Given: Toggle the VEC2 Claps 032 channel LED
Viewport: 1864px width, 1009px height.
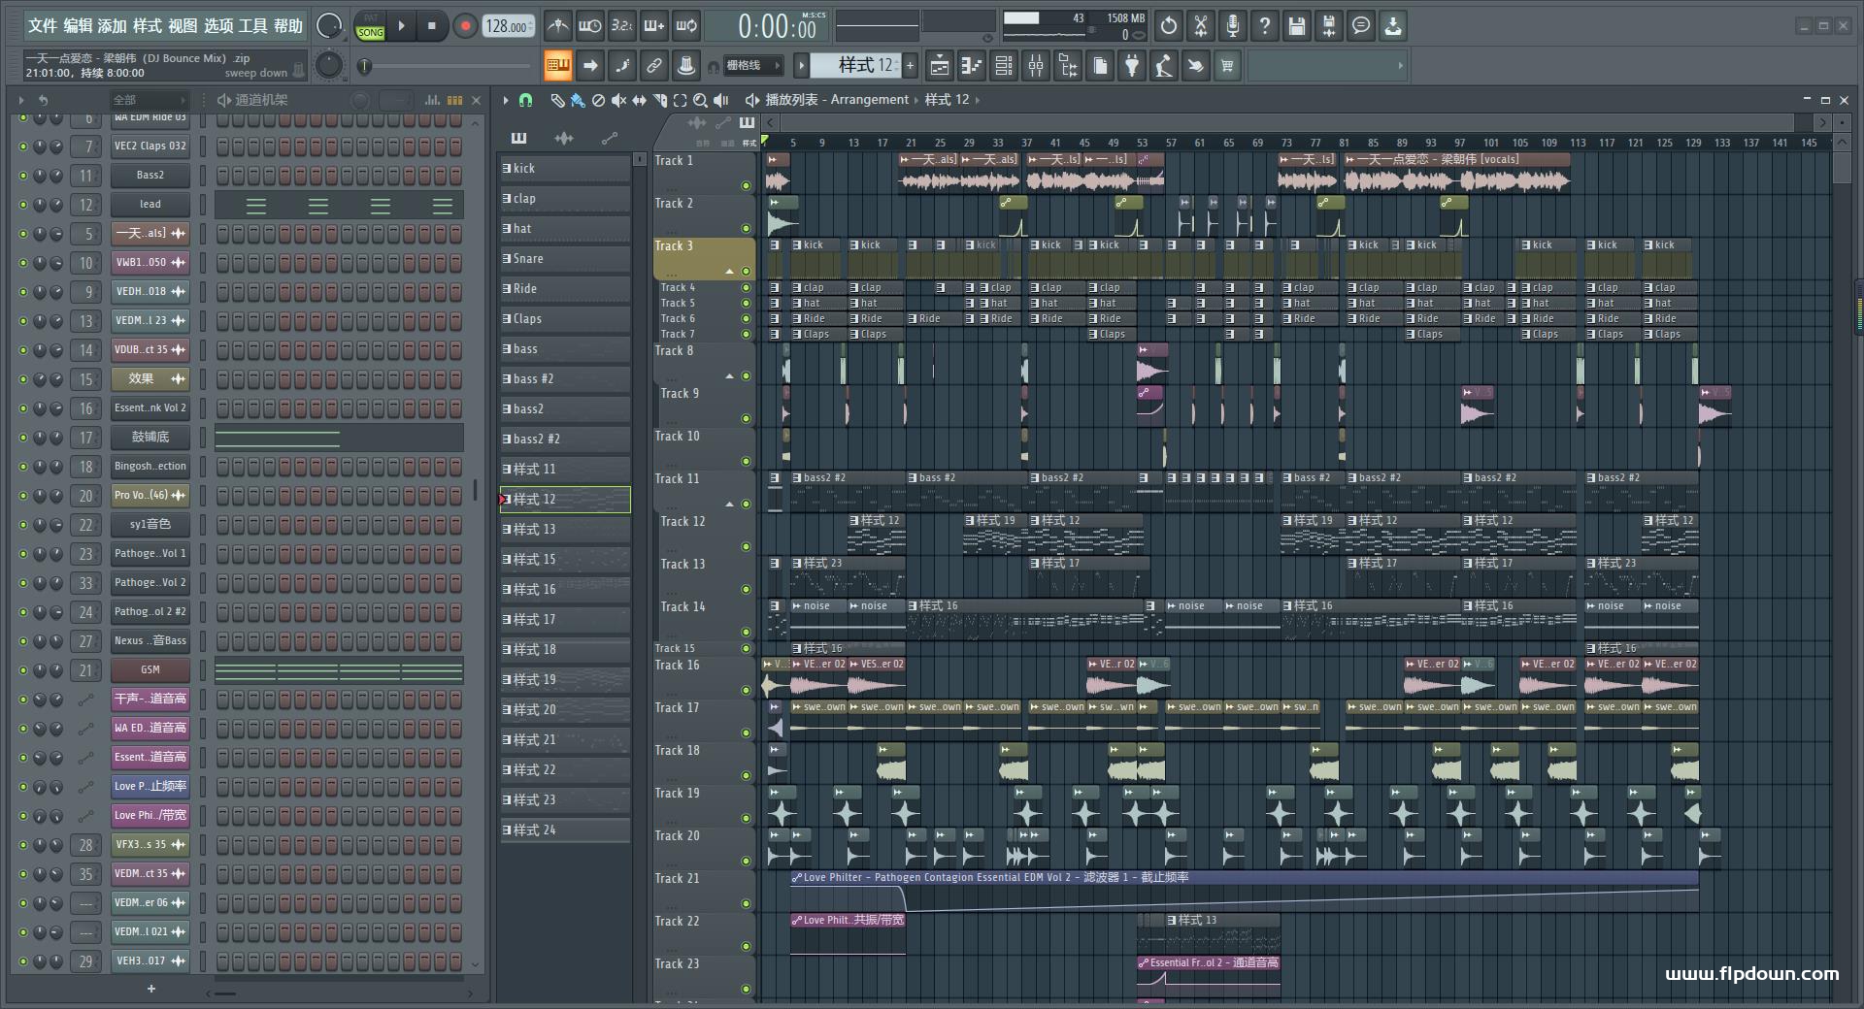Looking at the screenshot, I should point(23,146).
